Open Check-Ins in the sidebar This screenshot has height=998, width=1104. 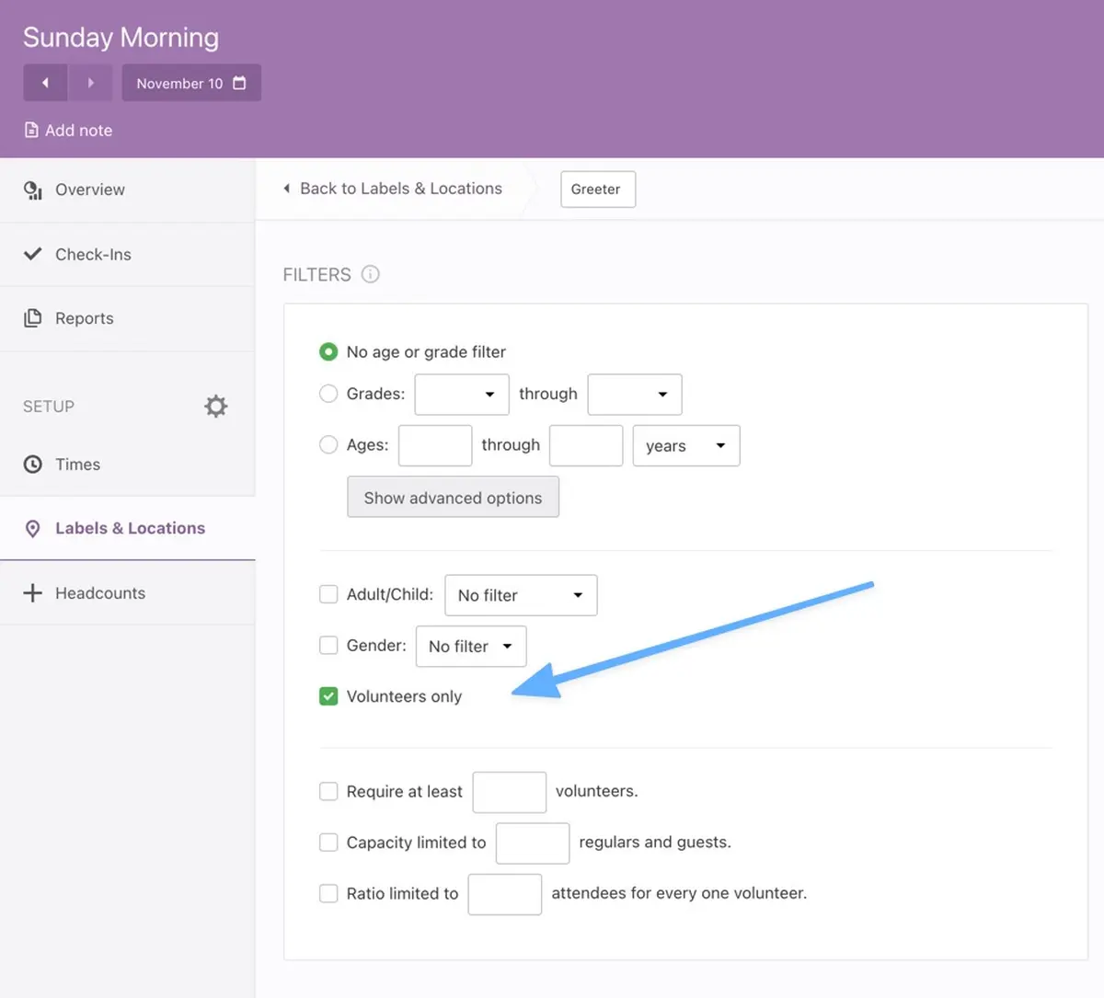click(x=127, y=254)
